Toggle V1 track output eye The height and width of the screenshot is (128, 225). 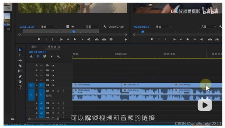(53, 85)
